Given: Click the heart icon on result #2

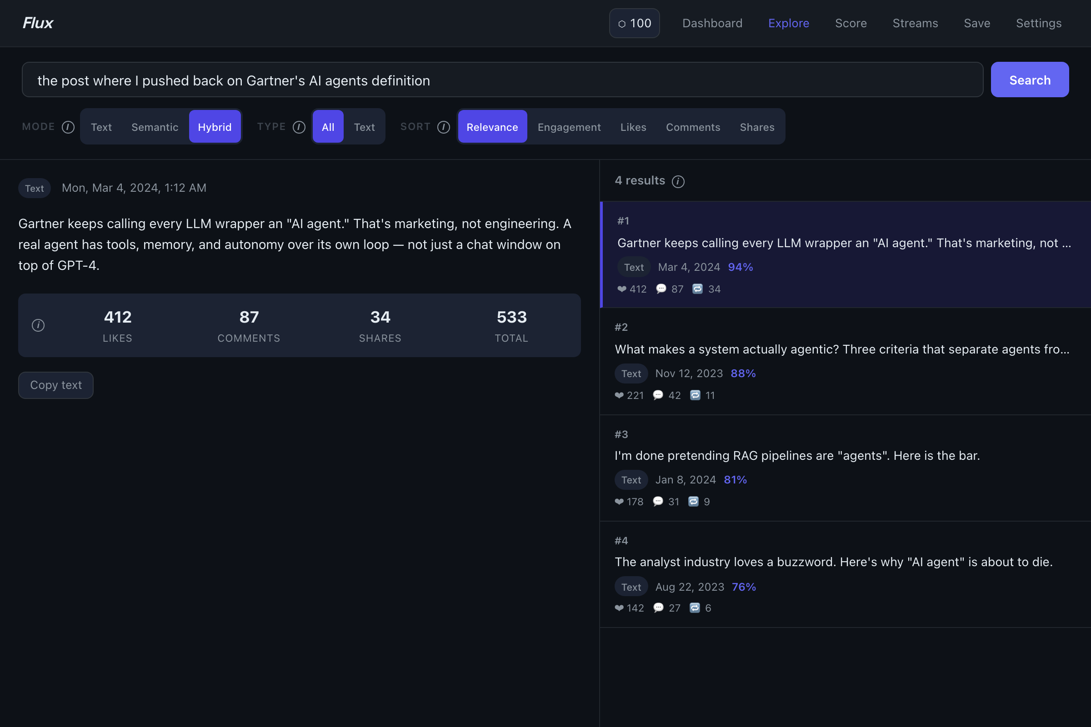Looking at the screenshot, I should pos(619,395).
